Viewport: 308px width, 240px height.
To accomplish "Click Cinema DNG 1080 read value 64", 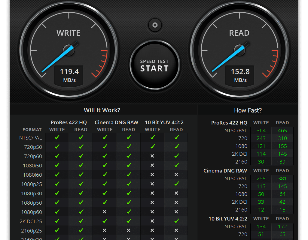I will point(282,194).
